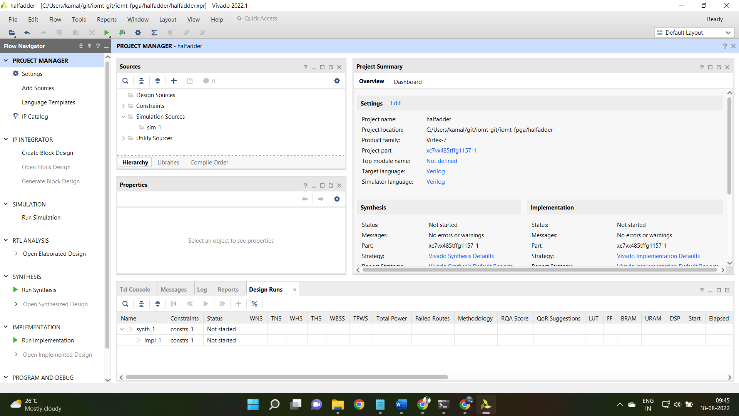Click the Add Sources plus icon
739x416 pixels.
pyautogui.click(x=174, y=81)
